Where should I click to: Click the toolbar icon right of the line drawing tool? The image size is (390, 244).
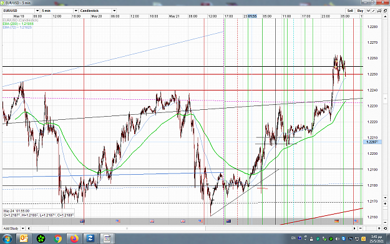[379, 11]
